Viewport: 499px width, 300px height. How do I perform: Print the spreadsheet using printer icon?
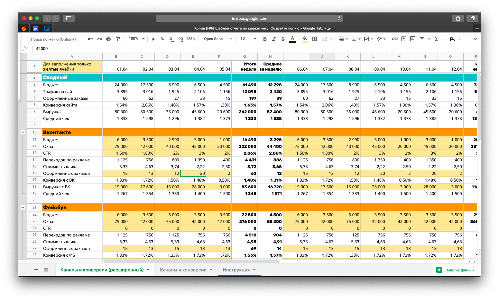coord(109,39)
